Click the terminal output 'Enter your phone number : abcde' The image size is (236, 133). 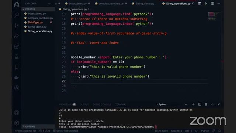[81, 121]
